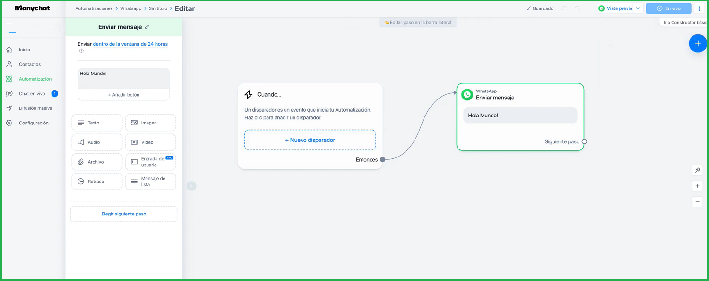
Task: Add an Audio block
Action: coord(97,142)
